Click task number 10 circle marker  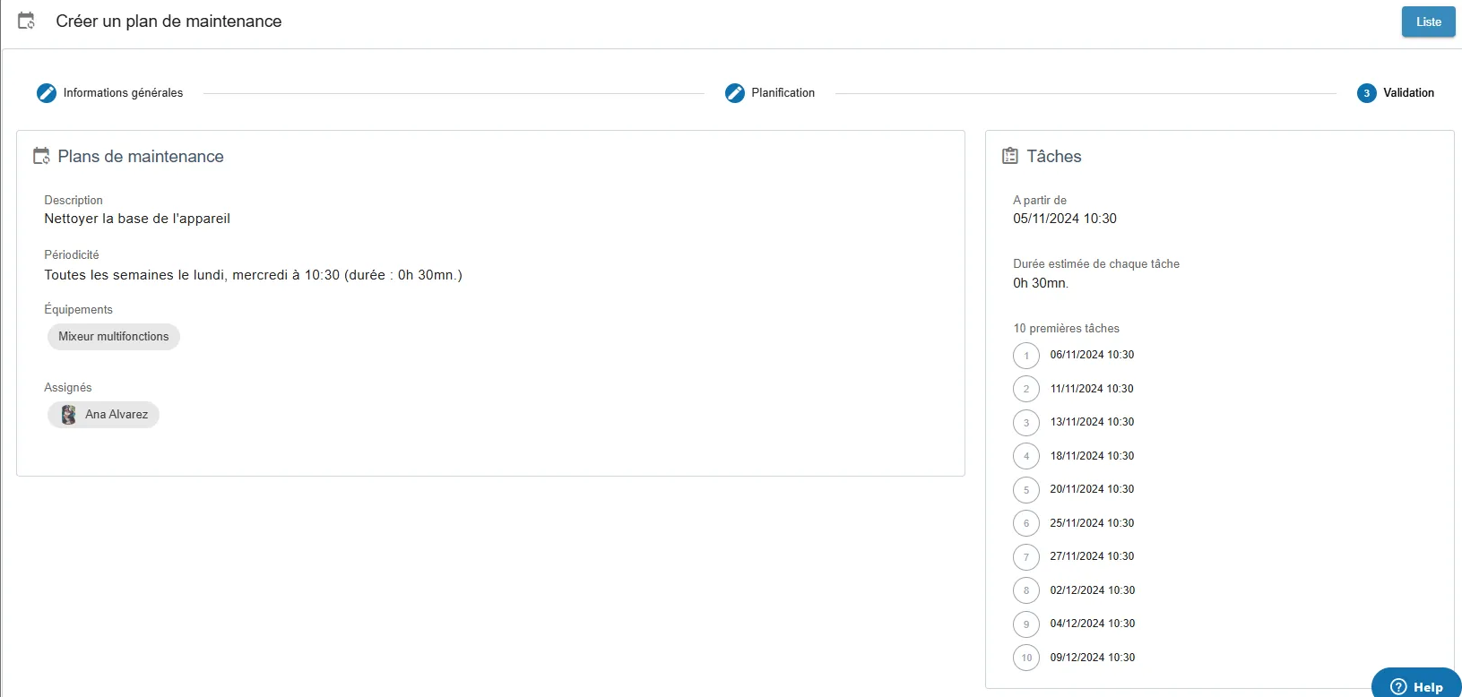coord(1026,658)
